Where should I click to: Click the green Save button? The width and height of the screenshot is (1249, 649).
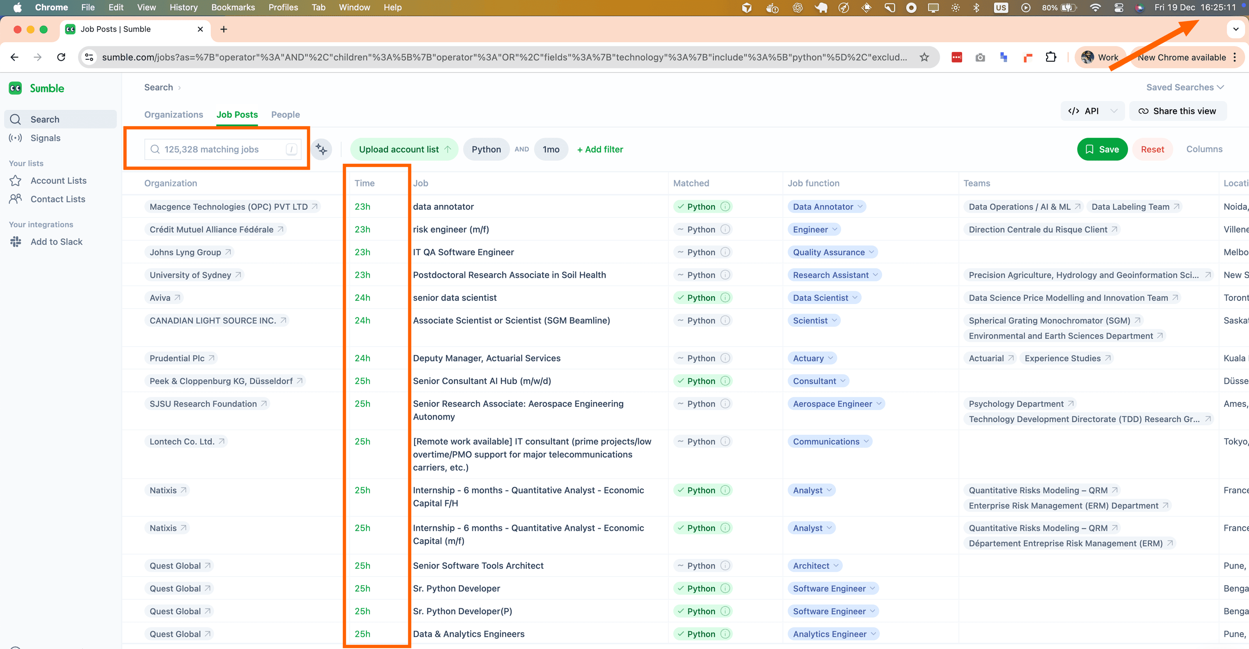pos(1101,149)
